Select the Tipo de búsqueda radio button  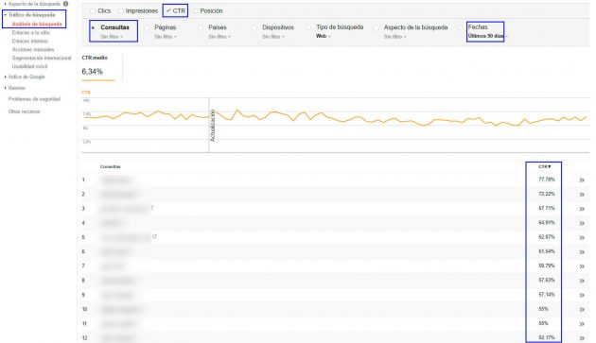308,27
